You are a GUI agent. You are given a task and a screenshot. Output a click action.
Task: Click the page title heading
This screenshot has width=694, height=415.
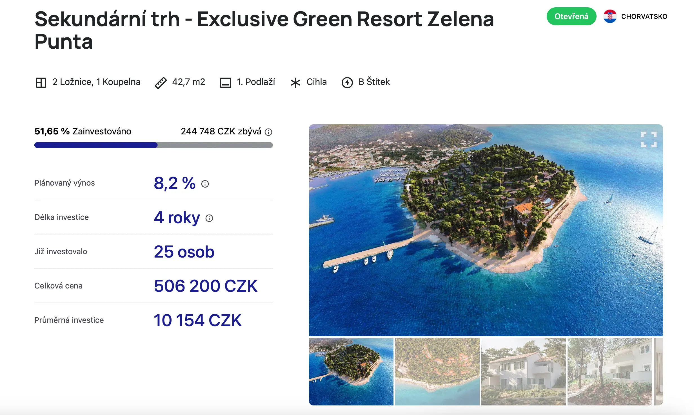point(264,30)
